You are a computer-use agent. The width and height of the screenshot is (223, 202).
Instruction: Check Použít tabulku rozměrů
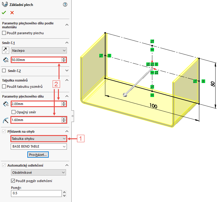click(4, 87)
